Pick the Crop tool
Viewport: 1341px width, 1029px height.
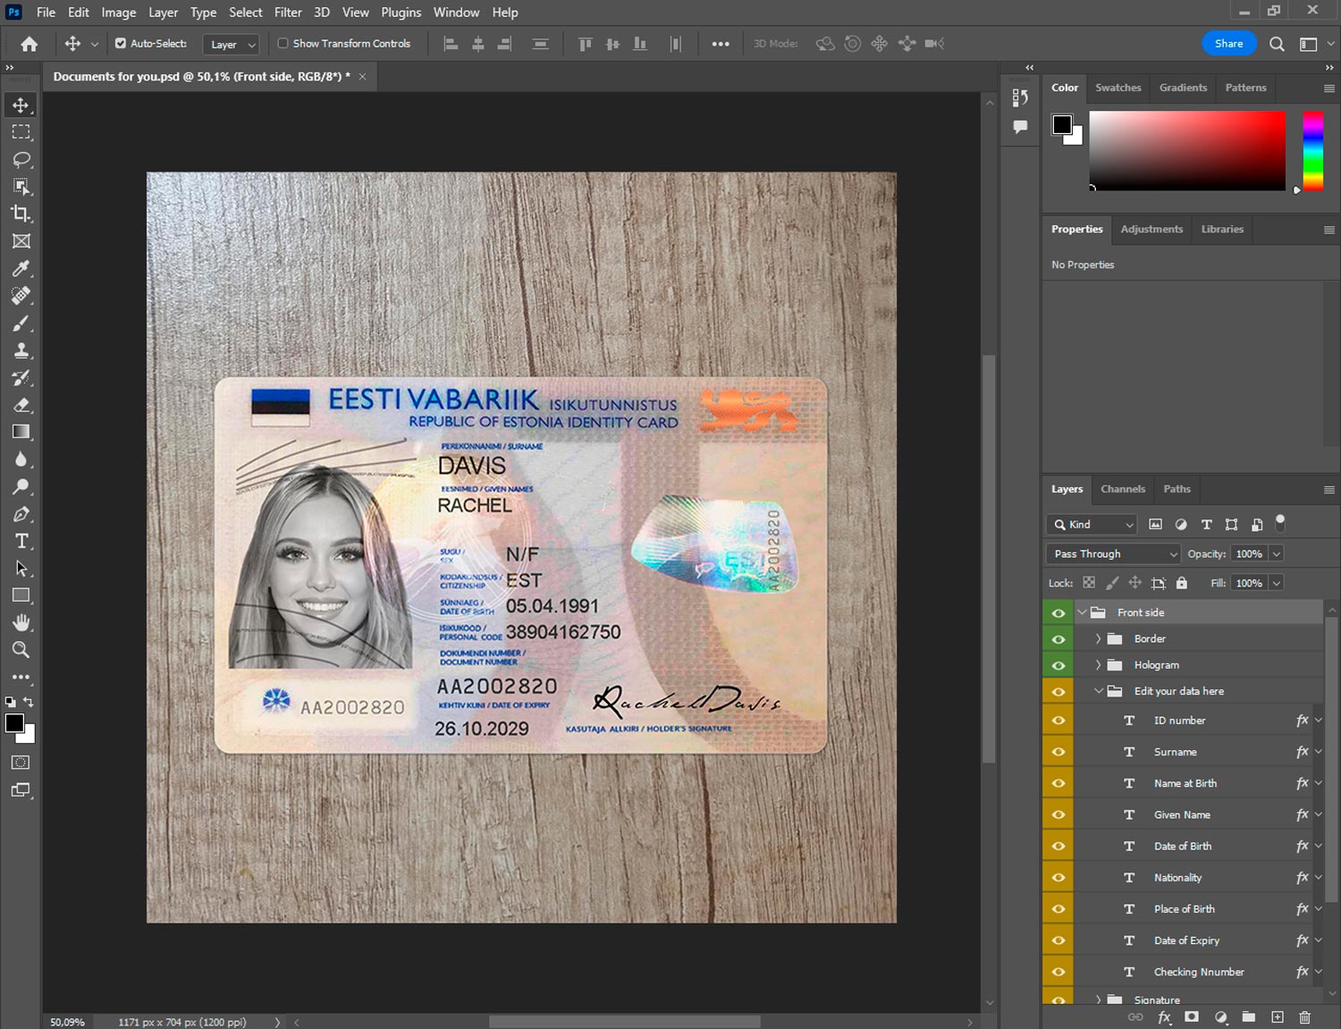(21, 214)
